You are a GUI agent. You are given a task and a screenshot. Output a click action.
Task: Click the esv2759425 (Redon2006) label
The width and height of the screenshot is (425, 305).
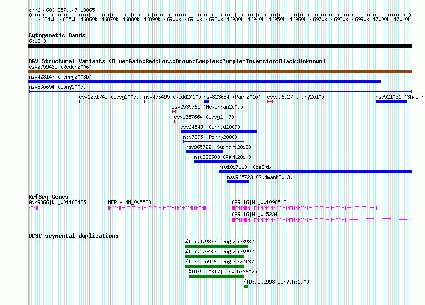click(x=60, y=67)
